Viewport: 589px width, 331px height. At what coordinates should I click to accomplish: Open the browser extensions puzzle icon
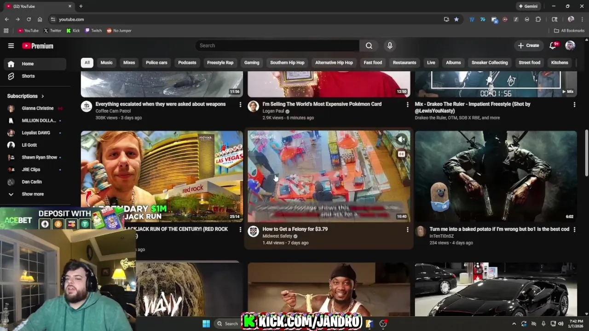[538, 19]
